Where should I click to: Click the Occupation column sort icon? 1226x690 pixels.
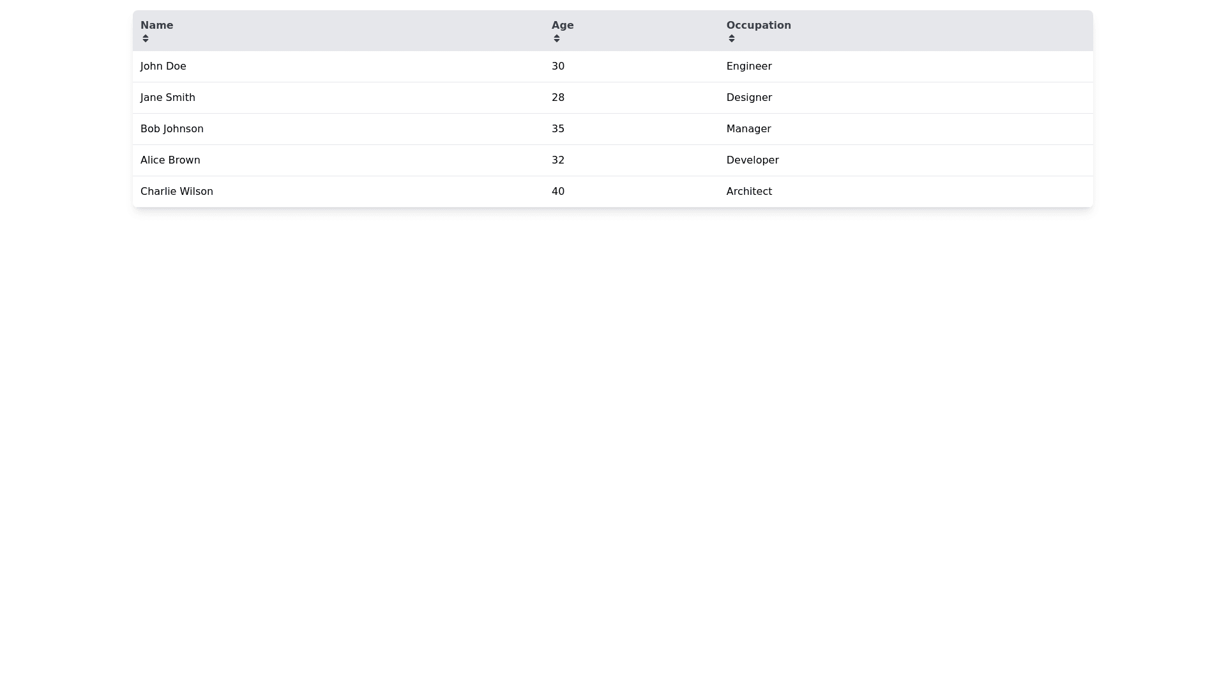click(x=732, y=38)
